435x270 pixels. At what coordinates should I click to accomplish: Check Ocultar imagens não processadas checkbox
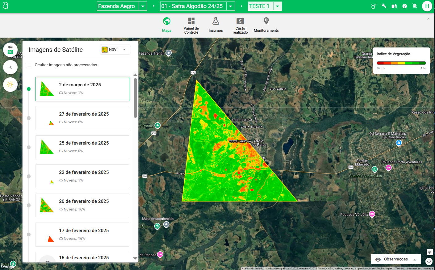coord(30,65)
